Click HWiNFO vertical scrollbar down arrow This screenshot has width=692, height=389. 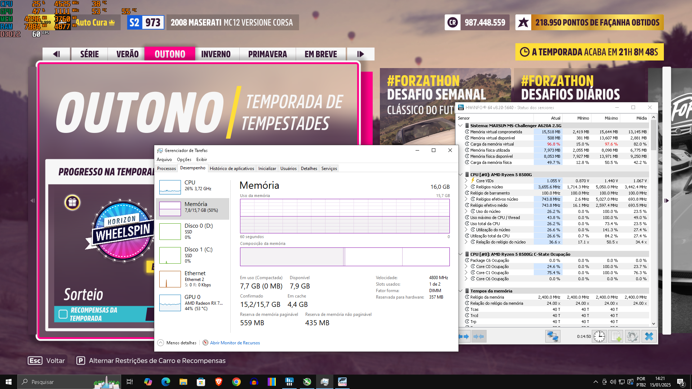point(653,323)
